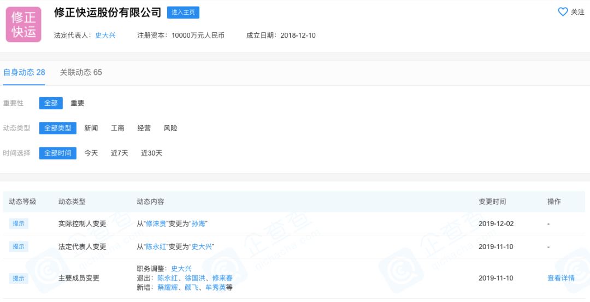Filter time range to 近7天
Image resolution: width=590 pixels, height=302 pixels.
119,153
